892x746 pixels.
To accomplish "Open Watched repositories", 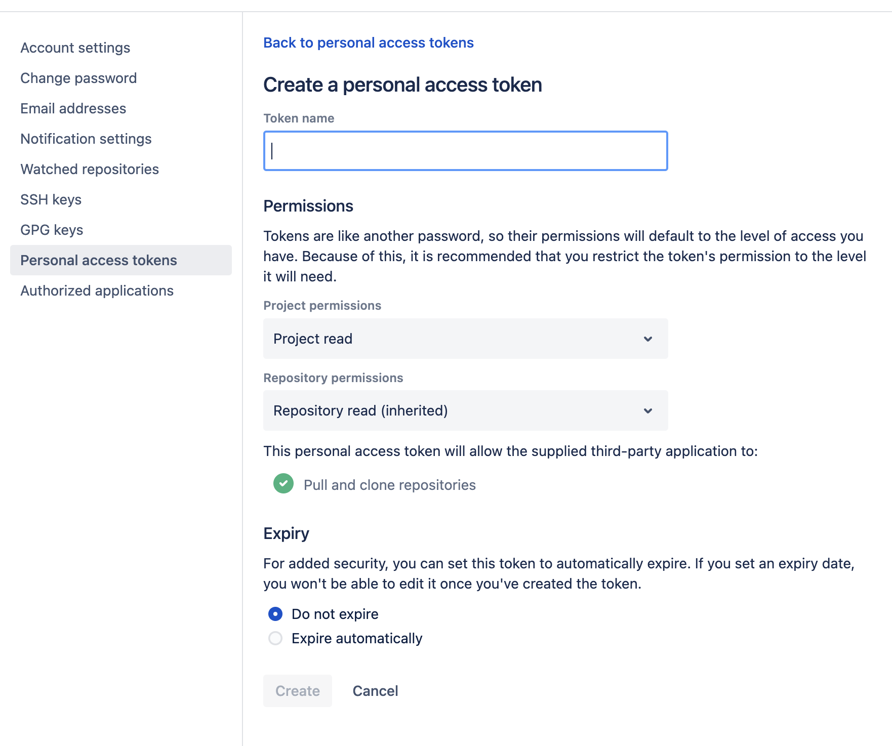I will pos(90,169).
